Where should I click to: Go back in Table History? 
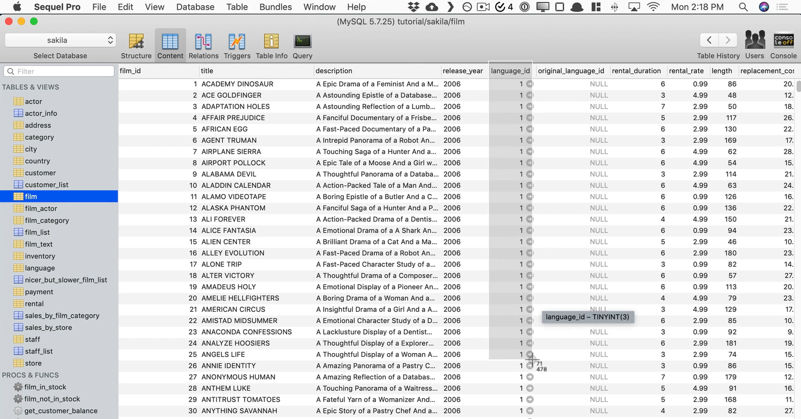(x=709, y=40)
